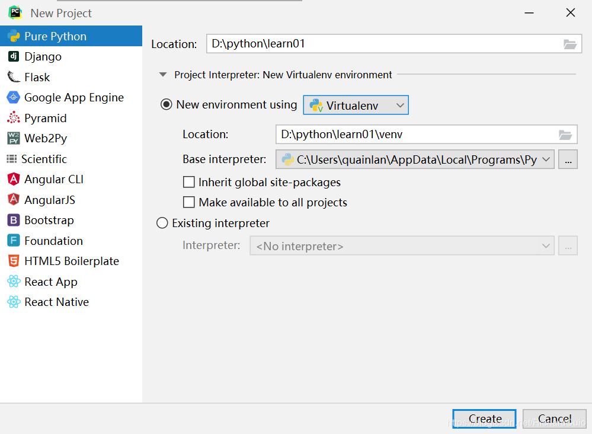Click the venv Location text field
Screen dimensions: 592x434
pyautogui.click(x=415, y=135)
